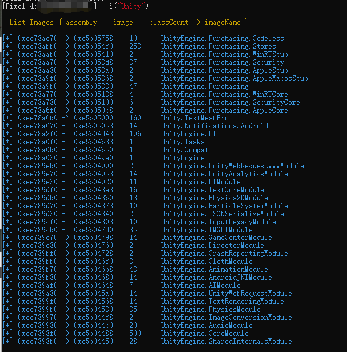Viewport: 347px width, 352px height.
Task: Click class count 28
Action: [133, 341]
